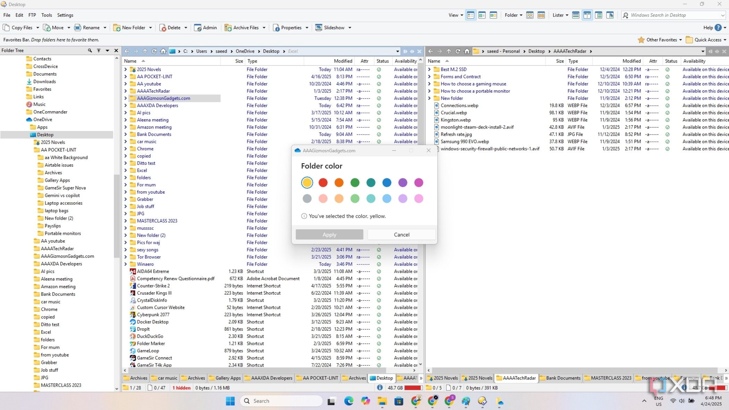The image size is (729, 410).
Task: Click the Admin shield icon
Action: (198, 28)
